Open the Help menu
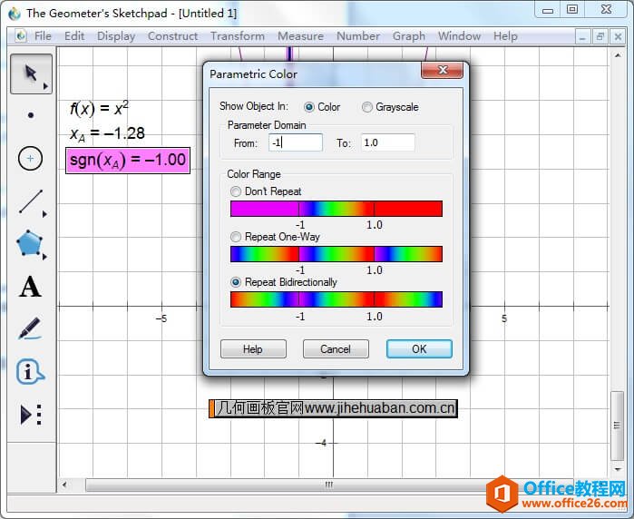The height and width of the screenshot is (519, 634). (x=505, y=36)
